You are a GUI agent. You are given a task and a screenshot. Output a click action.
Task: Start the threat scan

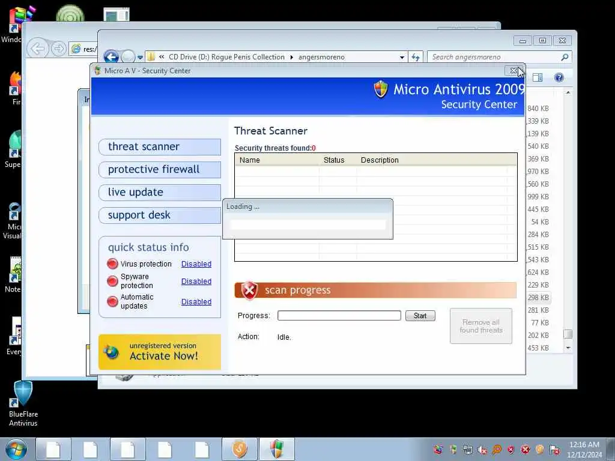420,316
